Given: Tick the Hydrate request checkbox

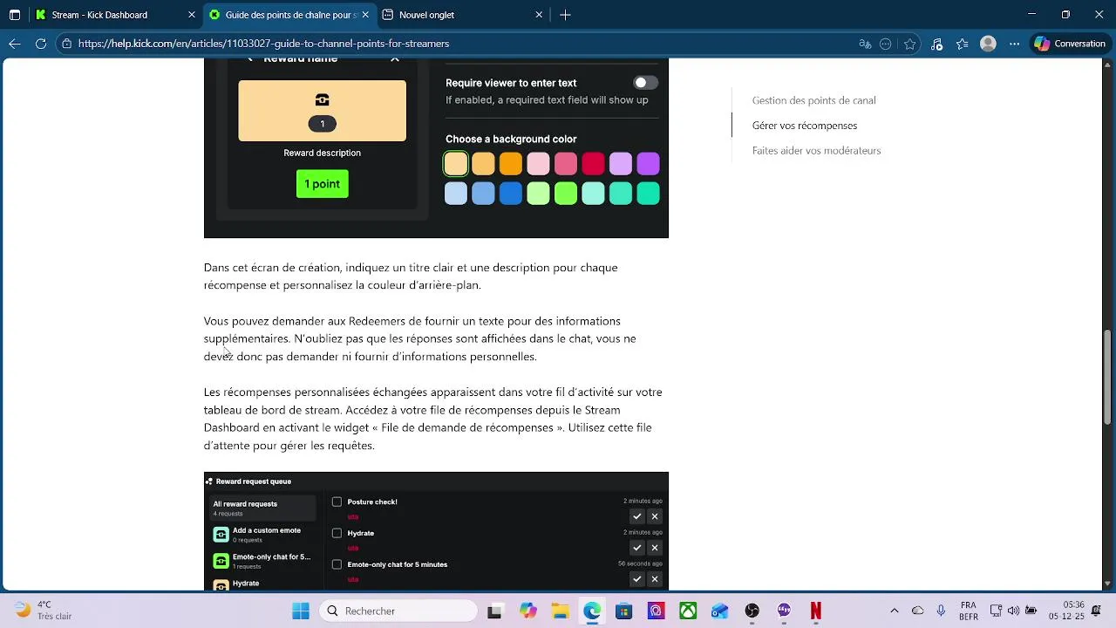Looking at the screenshot, I should [337, 533].
